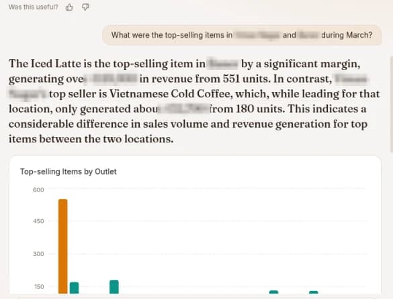Click the thumbs up feedback icon
The image size is (393, 299).
pyautogui.click(x=69, y=7)
